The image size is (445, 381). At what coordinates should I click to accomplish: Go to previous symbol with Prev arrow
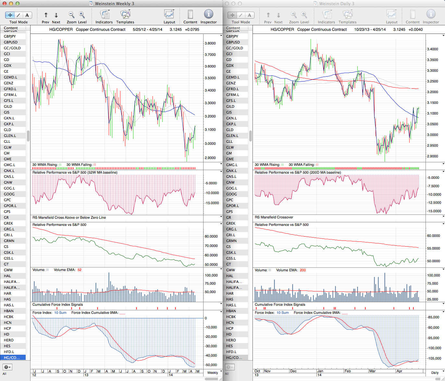click(x=46, y=15)
